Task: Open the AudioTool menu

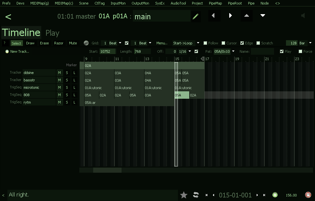Action: [x=178, y=3]
